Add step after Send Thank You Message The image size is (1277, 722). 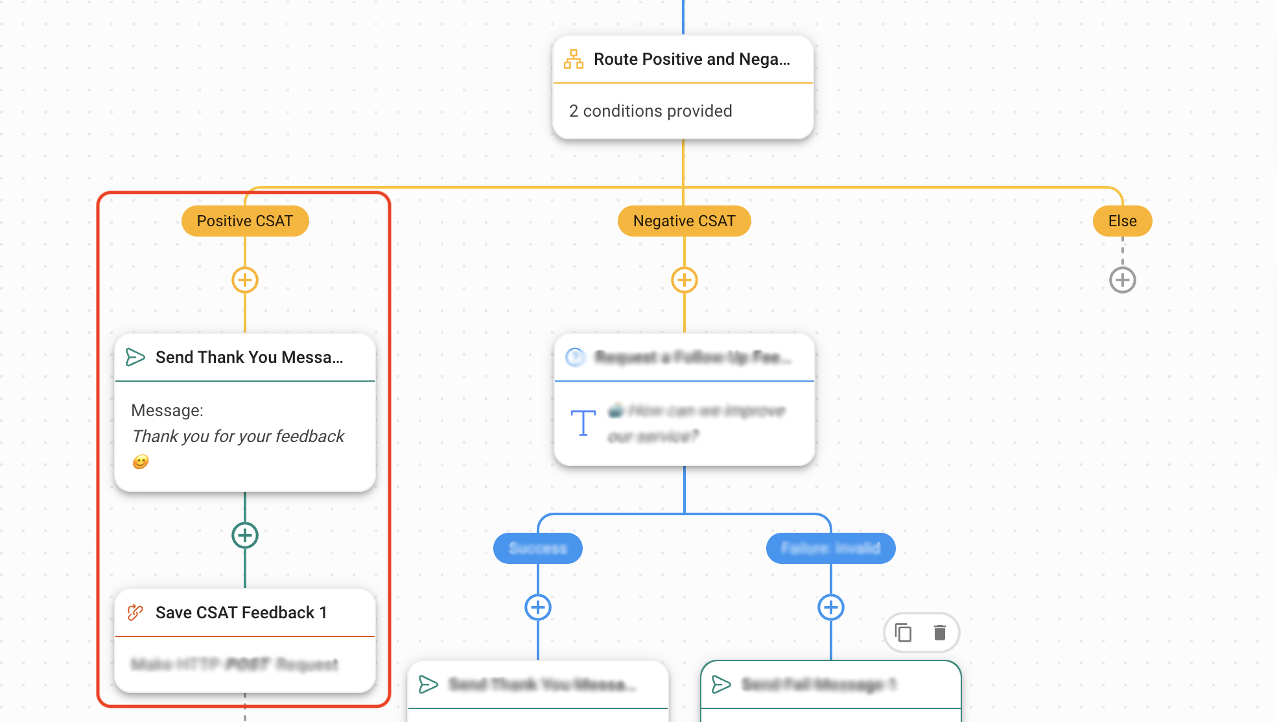click(x=245, y=535)
